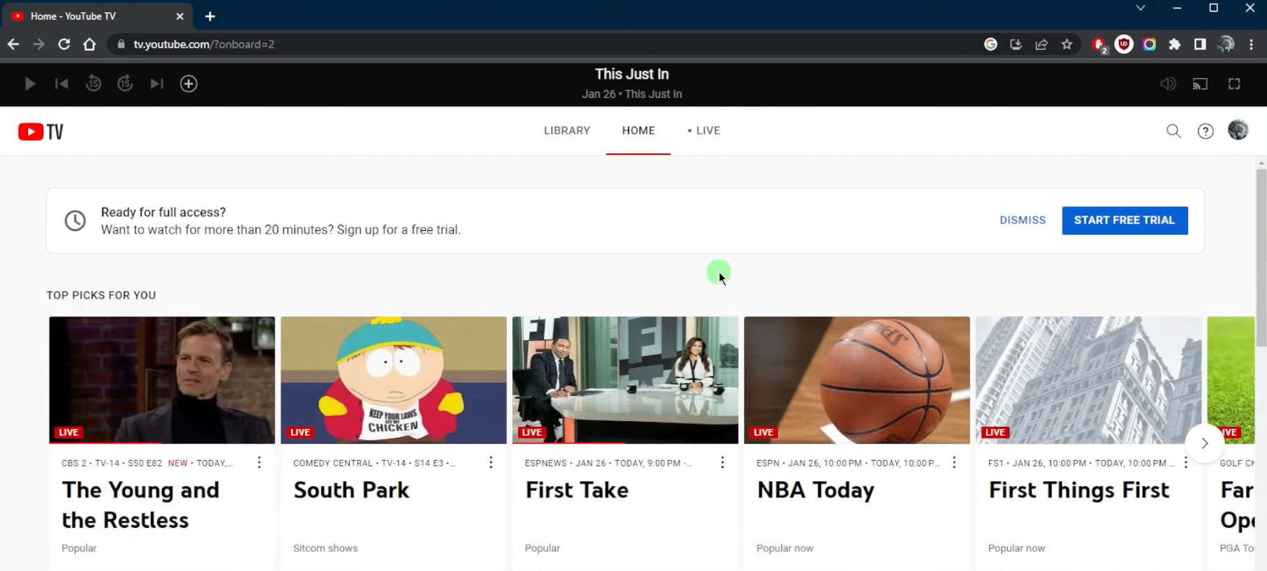The height and width of the screenshot is (571, 1267).
Task: Click the play button in player bar
Action: (30, 84)
